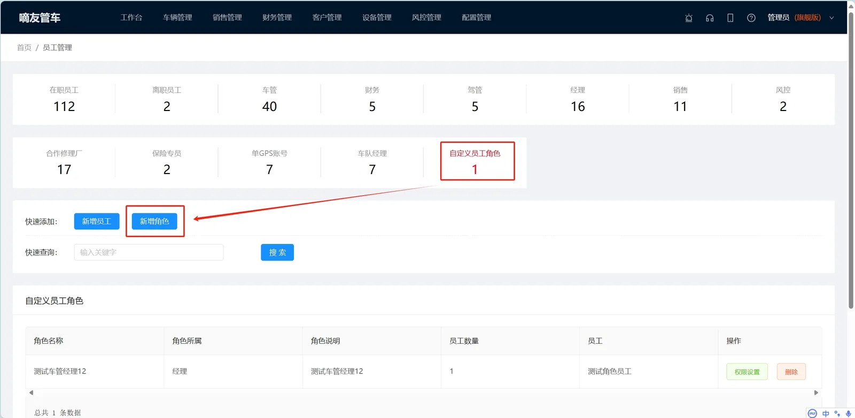Select the 财务 5 statistic
The width and height of the screenshot is (855, 418).
click(x=372, y=99)
